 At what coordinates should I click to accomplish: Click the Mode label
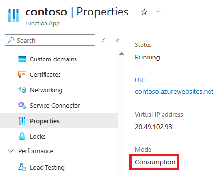[143, 149]
